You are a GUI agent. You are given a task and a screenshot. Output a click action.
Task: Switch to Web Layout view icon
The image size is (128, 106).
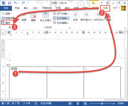tap(85, 103)
